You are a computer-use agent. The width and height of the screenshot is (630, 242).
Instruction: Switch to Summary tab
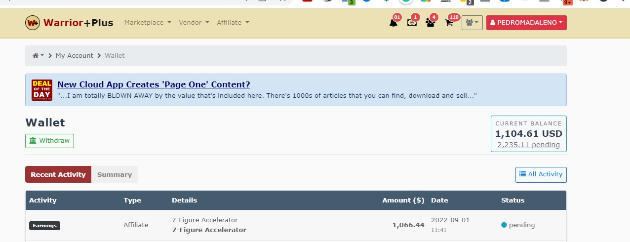click(115, 174)
